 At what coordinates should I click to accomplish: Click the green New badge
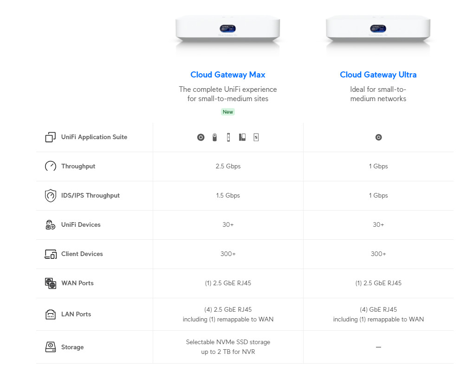pyautogui.click(x=228, y=112)
